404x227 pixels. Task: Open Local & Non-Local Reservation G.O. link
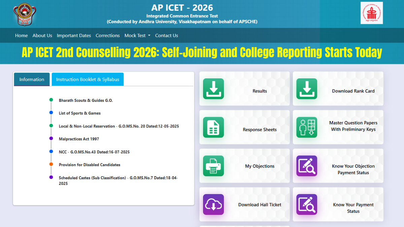point(119,126)
